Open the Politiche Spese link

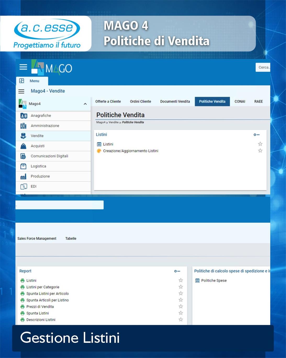coord(214,280)
